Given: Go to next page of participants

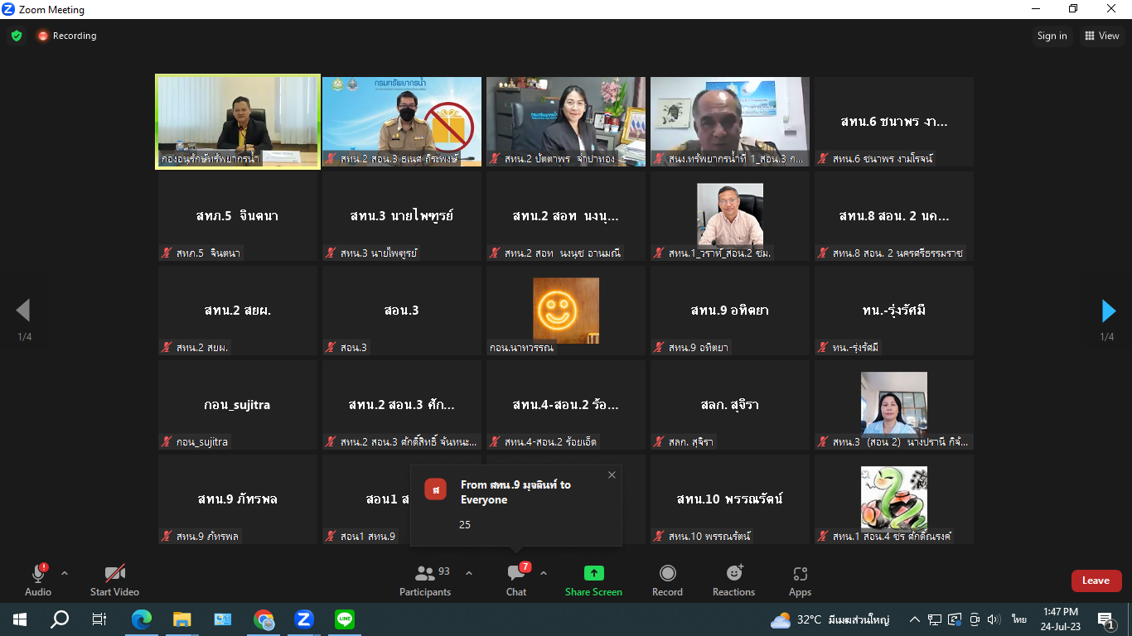Looking at the screenshot, I should (x=1108, y=311).
